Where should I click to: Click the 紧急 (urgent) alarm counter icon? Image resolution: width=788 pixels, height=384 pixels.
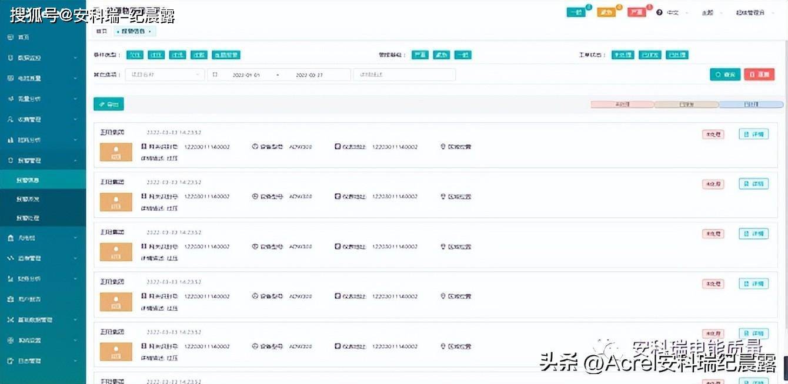[606, 11]
